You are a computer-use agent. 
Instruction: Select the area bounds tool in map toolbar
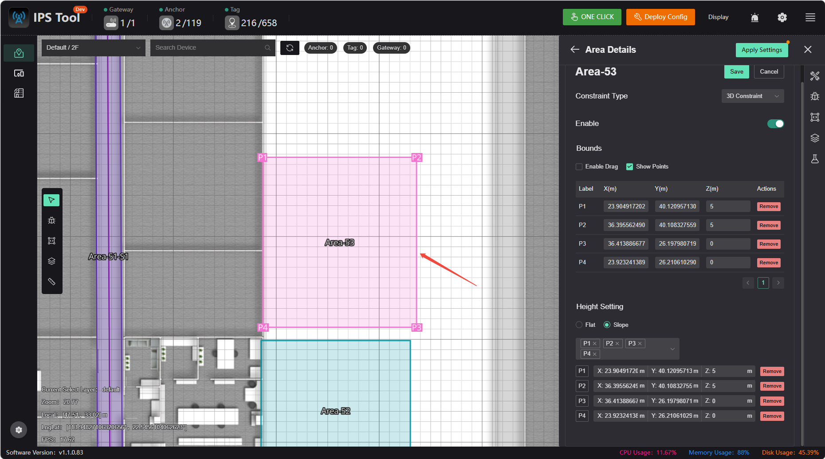[x=51, y=241]
